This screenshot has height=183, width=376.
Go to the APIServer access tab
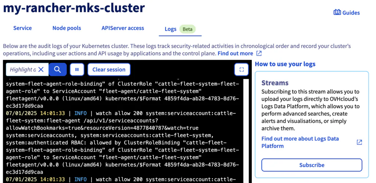click(123, 28)
